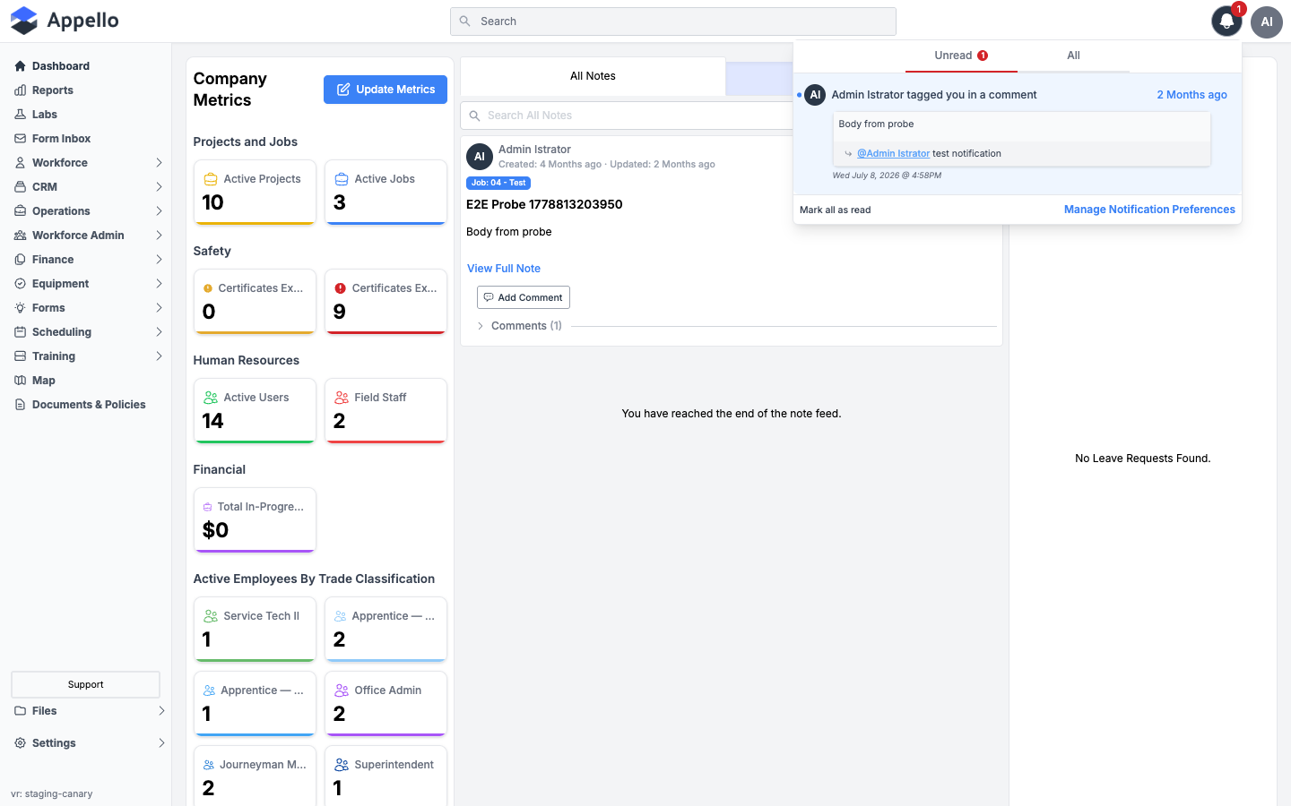Click Mark all as read
This screenshot has height=806, width=1291.
click(x=836, y=210)
